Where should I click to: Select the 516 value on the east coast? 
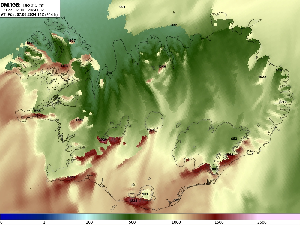(279, 70)
